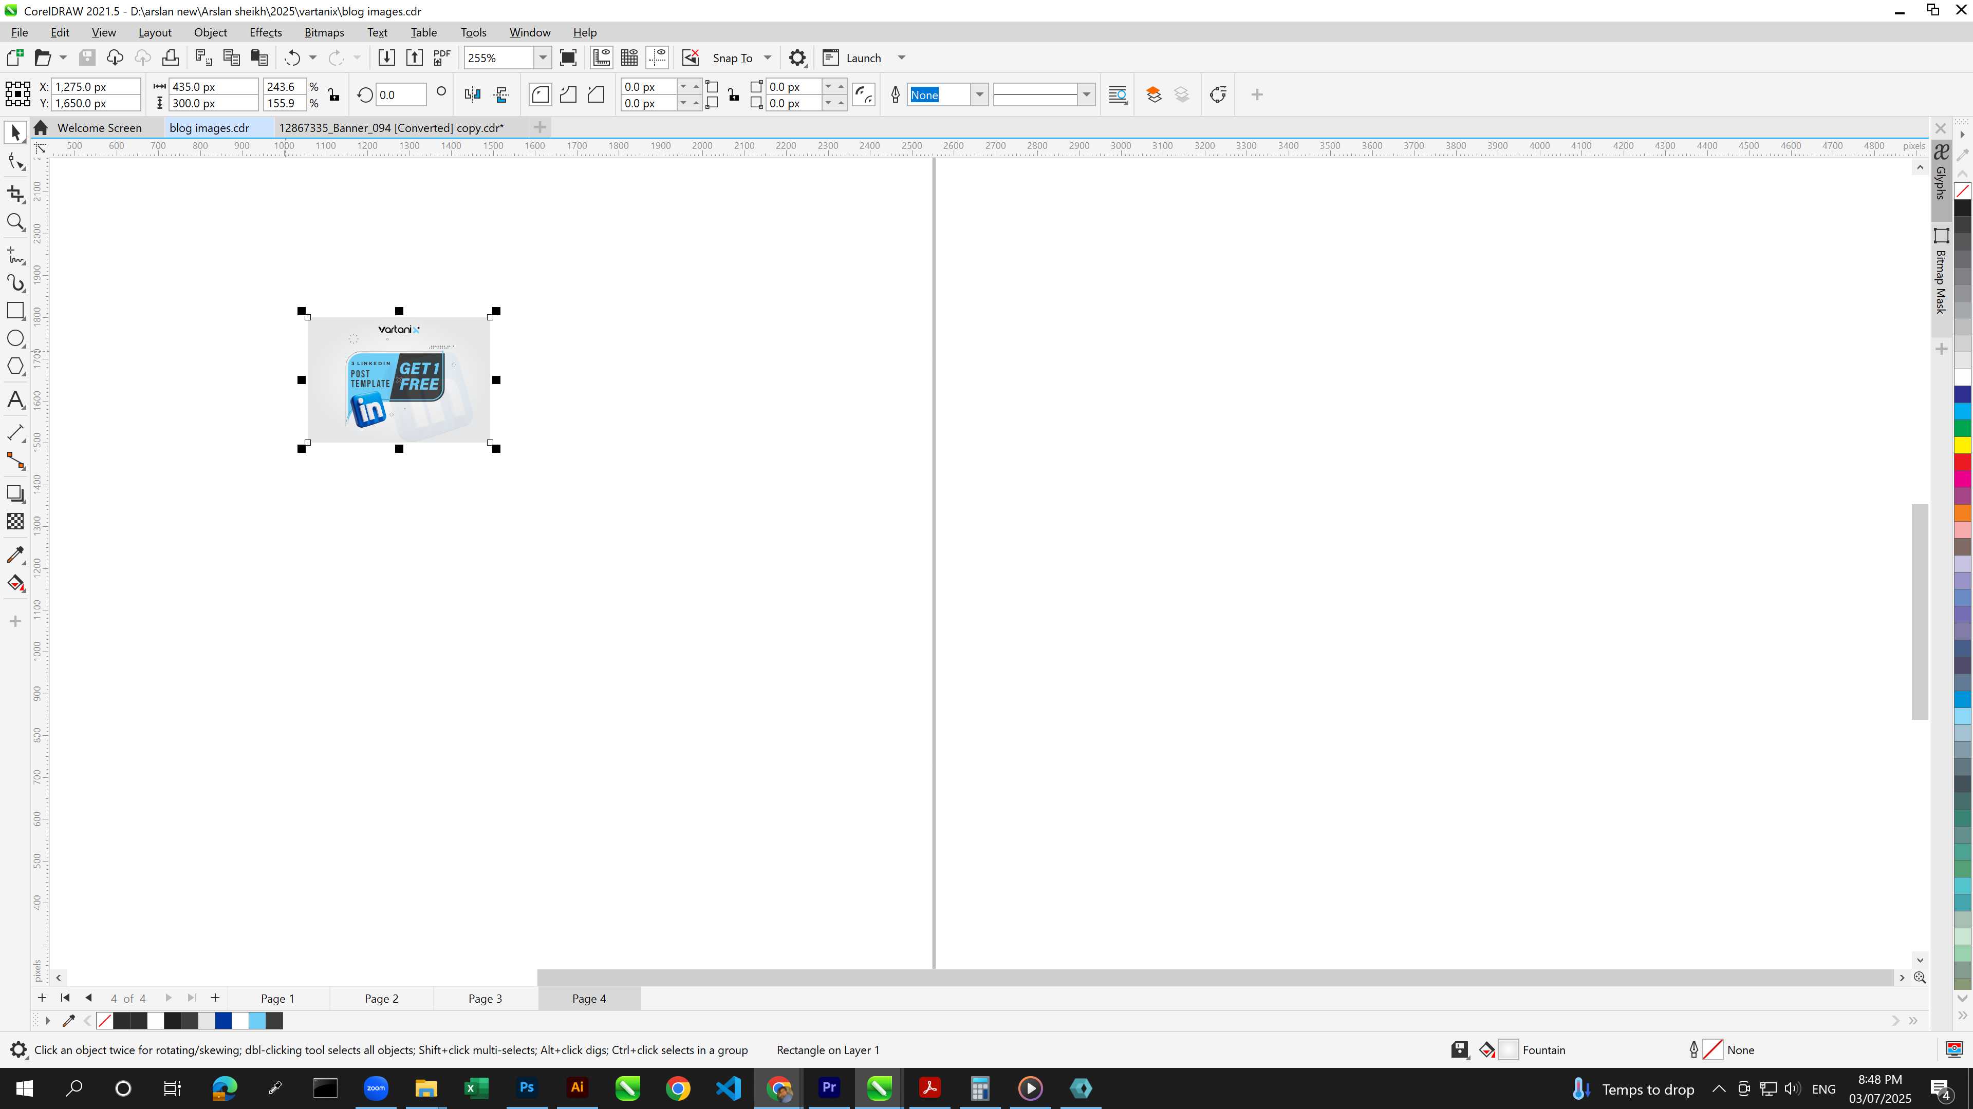The image size is (1973, 1109).
Task: Pick red swatch in color palette
Action: click(x=1962, y=462)
